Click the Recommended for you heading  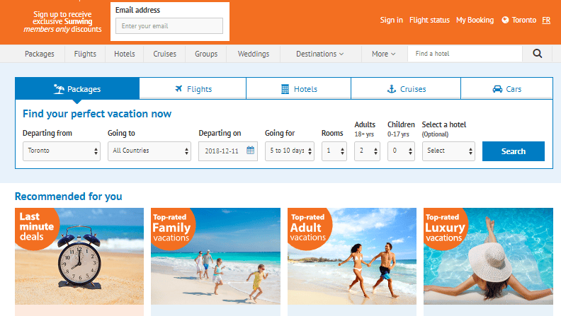[68, 197]
